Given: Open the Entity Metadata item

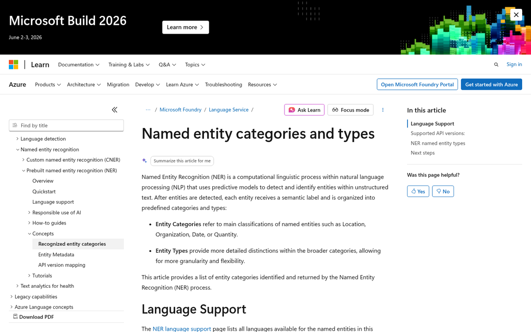Looking at the screenshot, I should 56,255.
